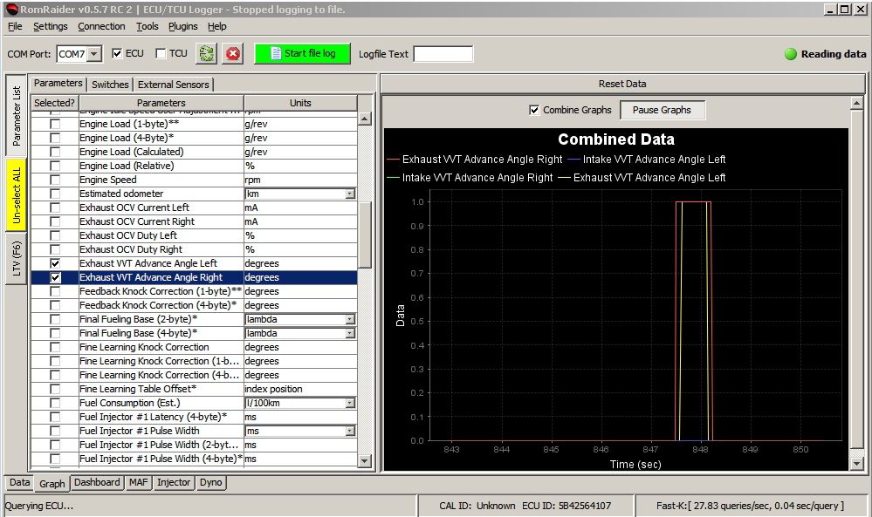Open the Tools menu

[x=147, y=26]
